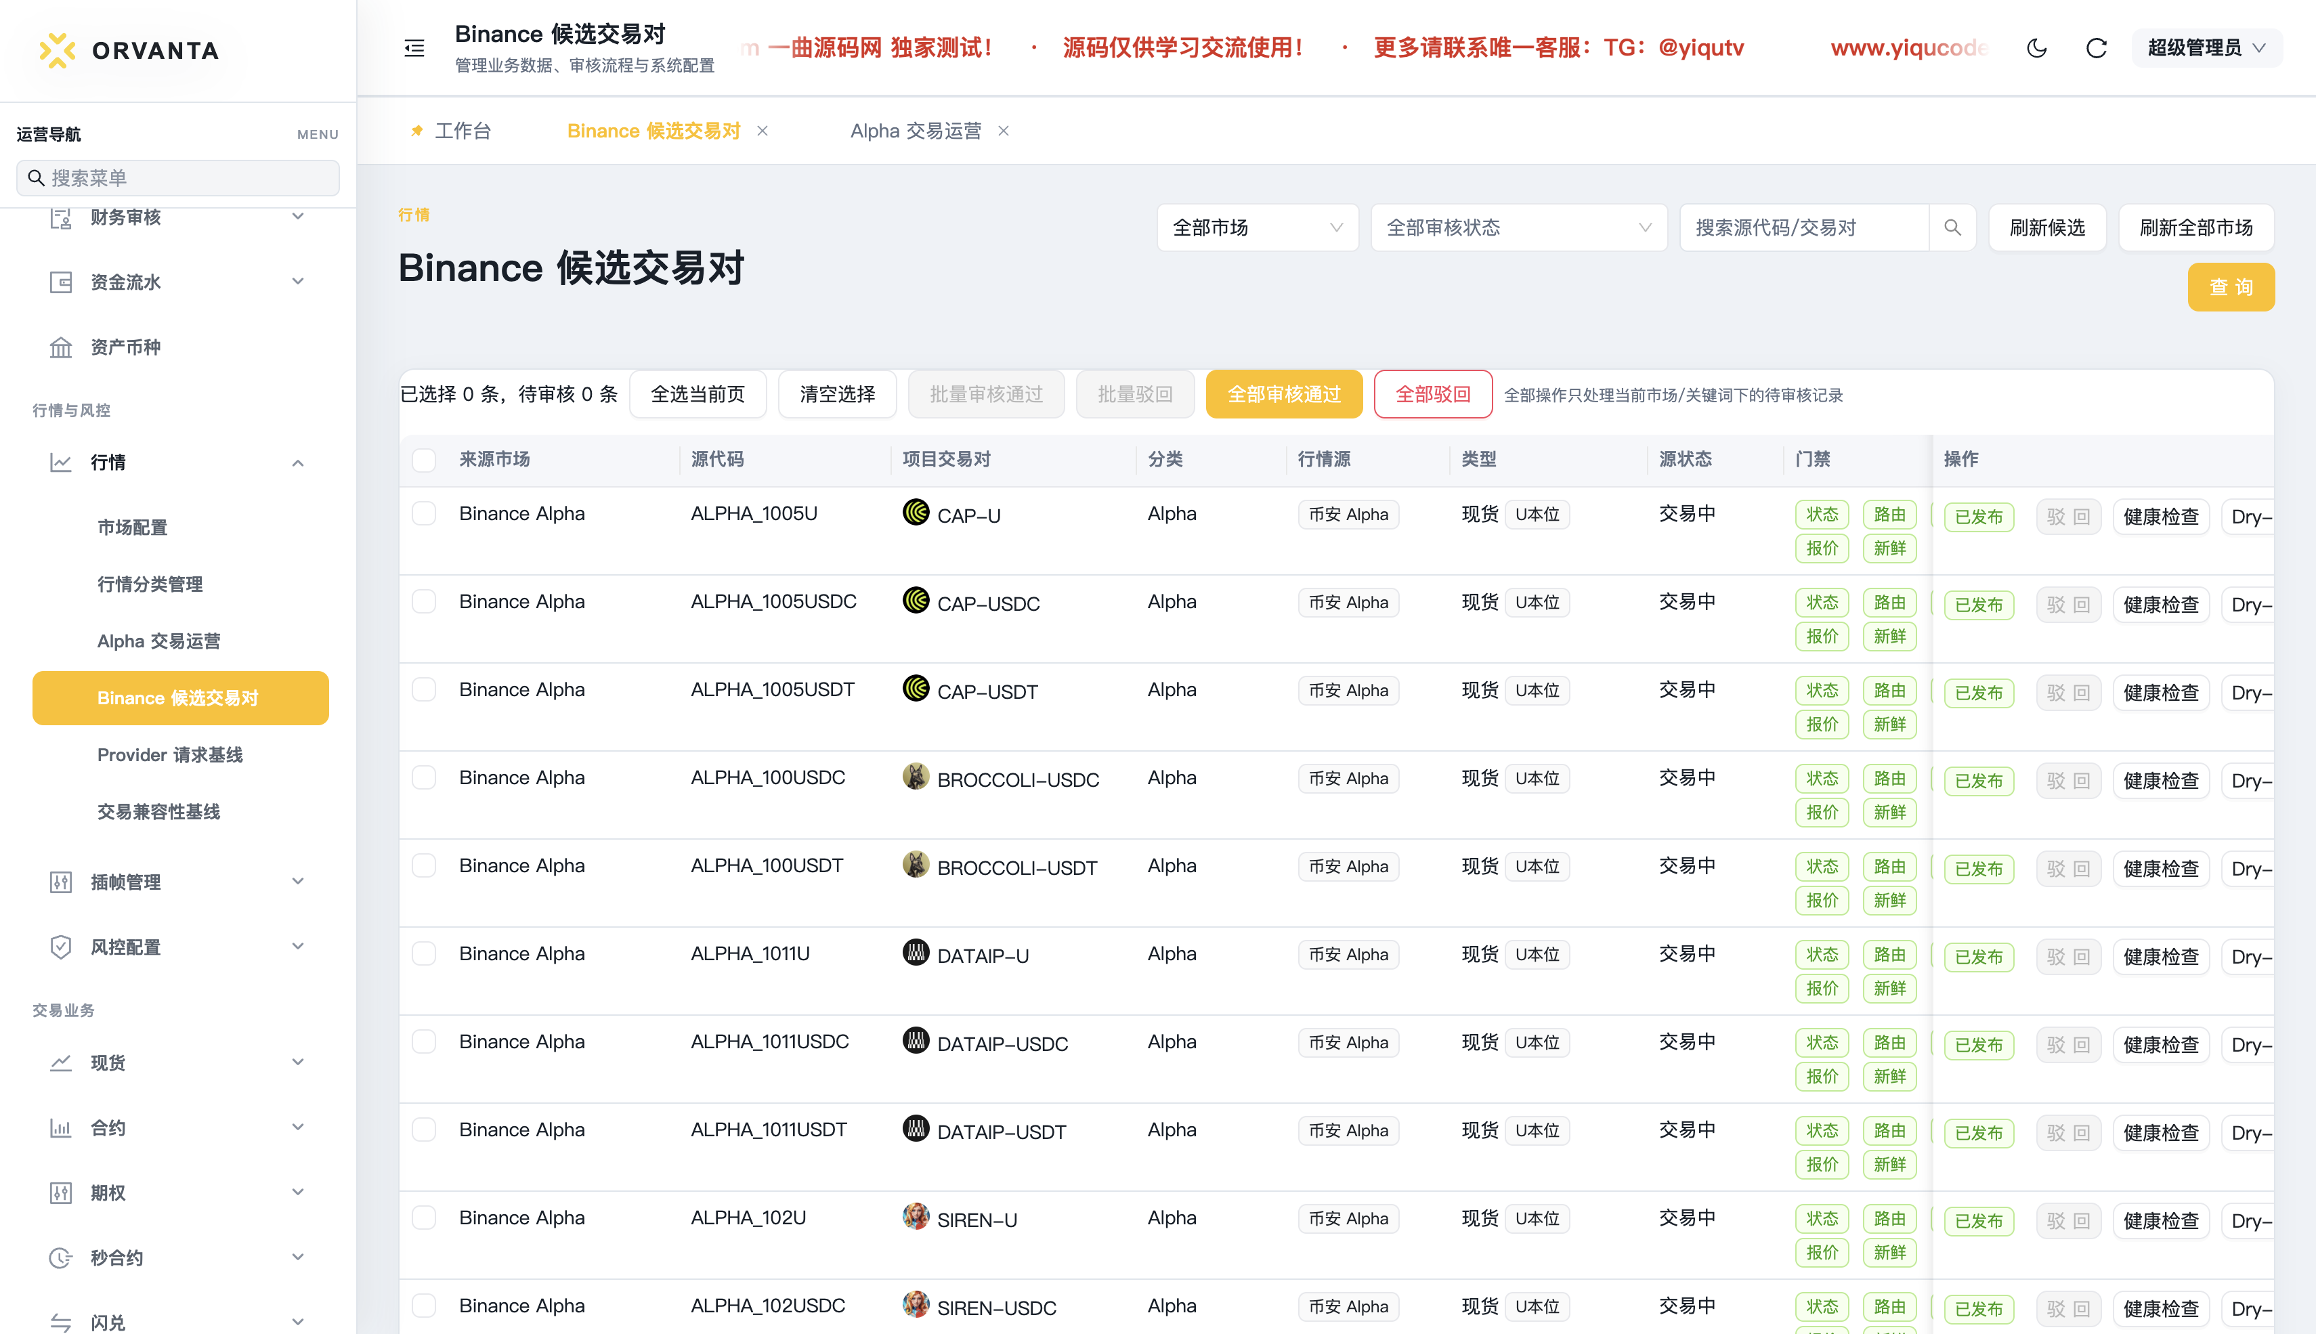Click the 全部驳回 button
The image size is (2316, 1334).
[x=1433, y=394]
